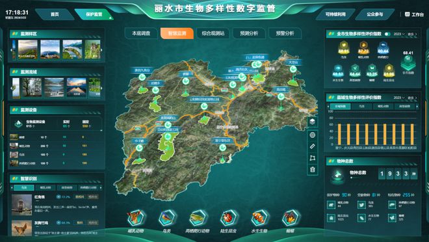The height and width of the screenshot is (242, 429).
Task: Expand 更多 in 全市生物多样性评价指数 header
Action: (412, 34)
